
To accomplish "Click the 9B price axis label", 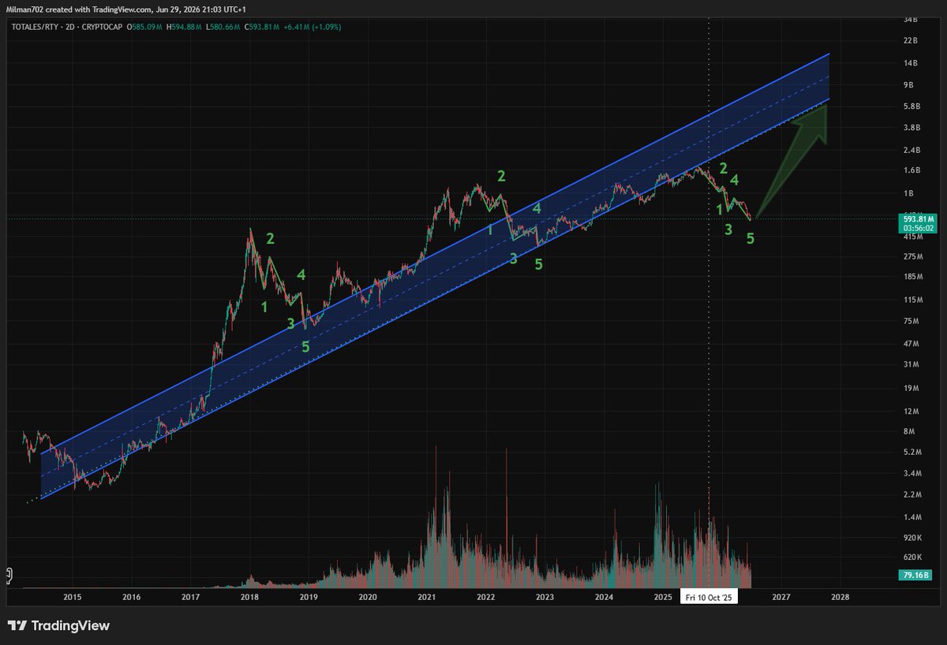I will (908, 84).
